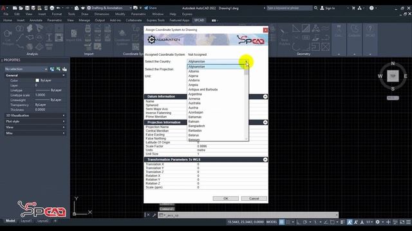Viewport: 412px width, 231px height.
Task: Open the Select the Country dropdown arrow
Action: [x=246, y=62]
